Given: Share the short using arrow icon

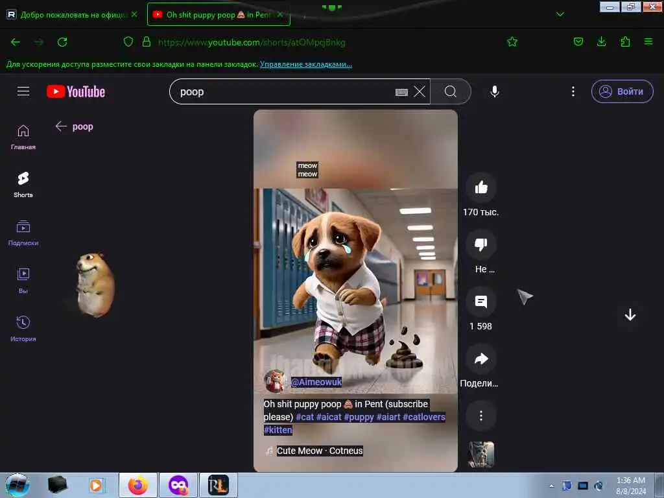Looking at the screenshot, I should coord(481,359).
